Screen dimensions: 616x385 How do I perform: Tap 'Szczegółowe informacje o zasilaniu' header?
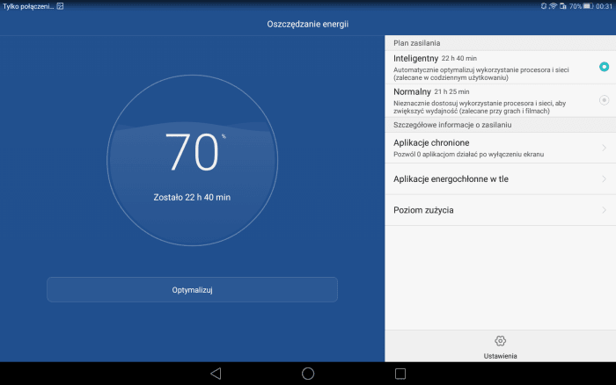coord(452,125)
